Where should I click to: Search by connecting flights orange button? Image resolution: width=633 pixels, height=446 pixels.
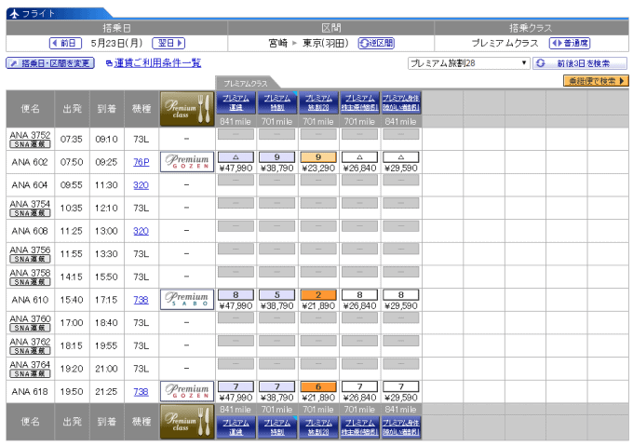pyautogui.click(x=596, y=81)
